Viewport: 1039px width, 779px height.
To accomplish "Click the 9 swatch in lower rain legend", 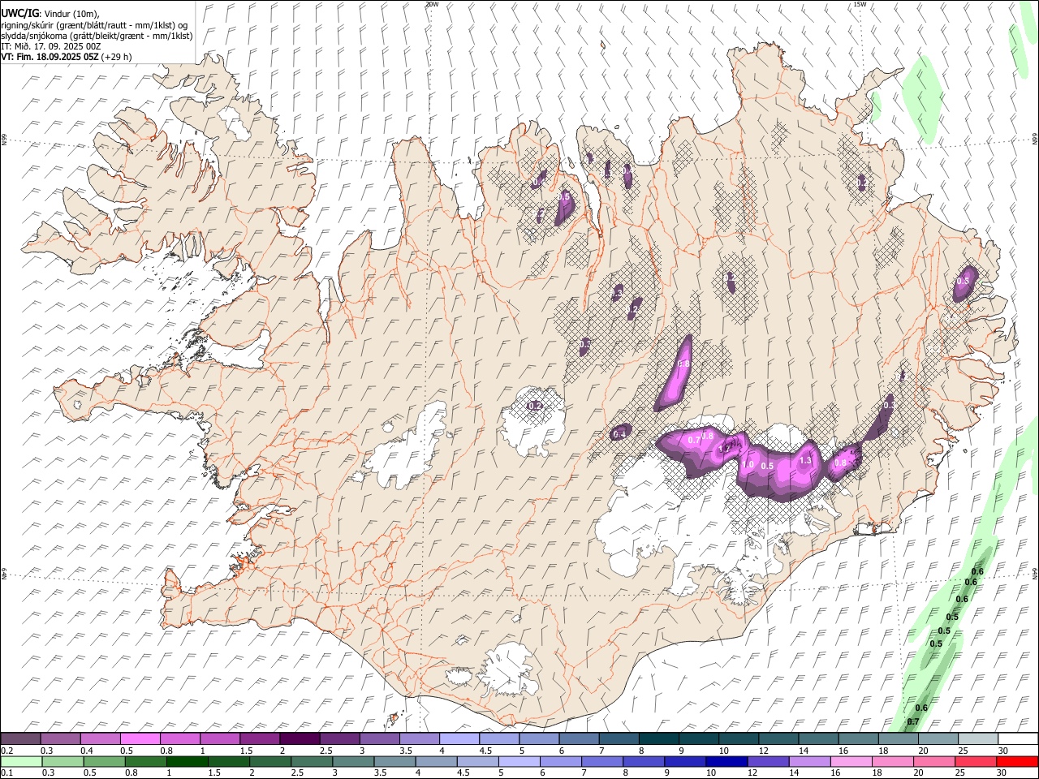I will pyautogui.click(x=684, y=761).
